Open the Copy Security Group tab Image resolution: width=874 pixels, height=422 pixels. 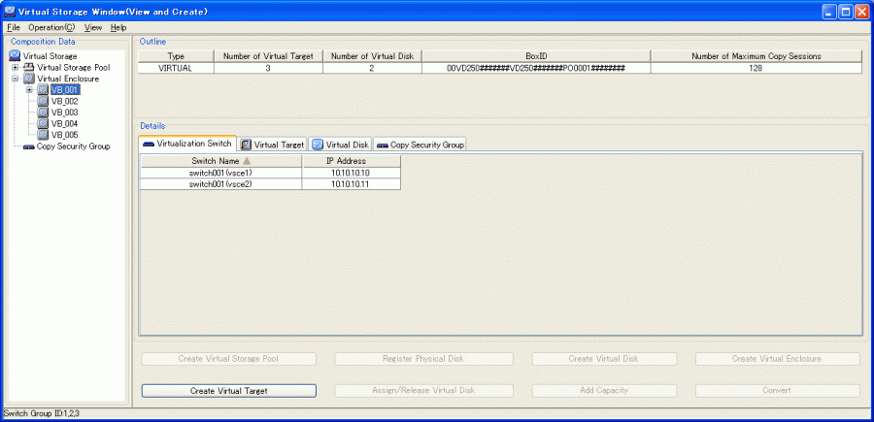pos(420,145)
